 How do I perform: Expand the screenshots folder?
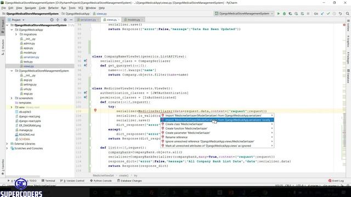pyautogui.click(x=12, y=98)
